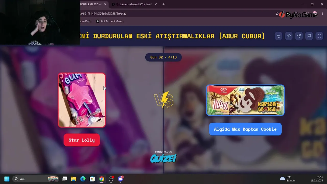Close the DURDURULAN ESKİ quiz tab

click(105, 4)
